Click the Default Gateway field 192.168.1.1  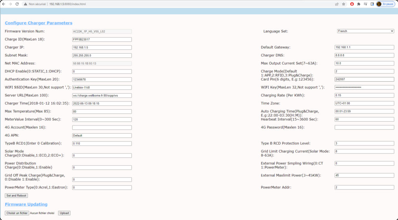coord(364,47)
